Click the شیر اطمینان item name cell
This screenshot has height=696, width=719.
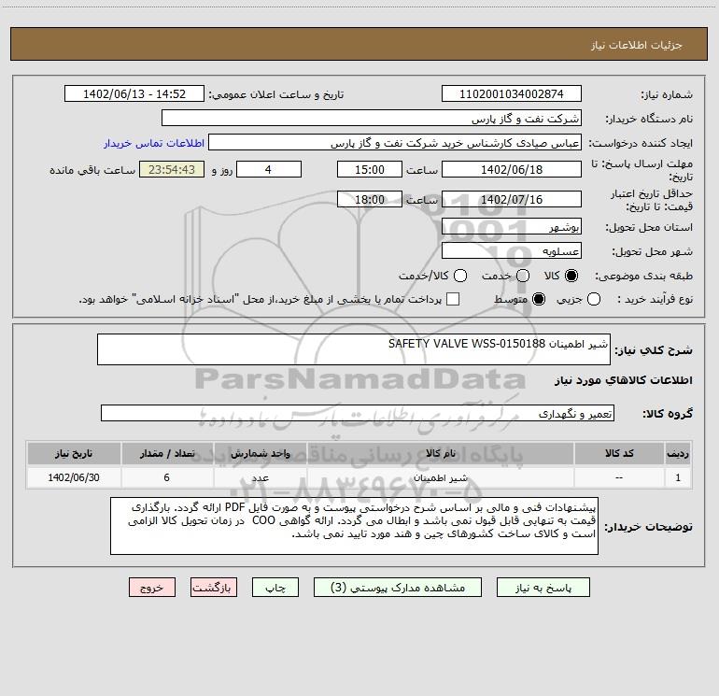[440, 478]
